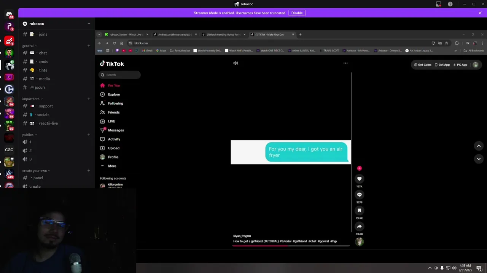The image size is (487, 273).
Task: Bookmark this page with star icon
Action: click(x=447, y=43)
